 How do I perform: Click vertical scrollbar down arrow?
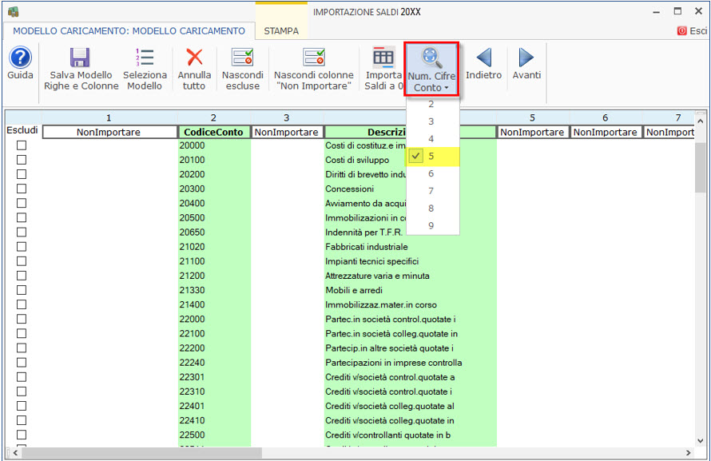point(701,440)
